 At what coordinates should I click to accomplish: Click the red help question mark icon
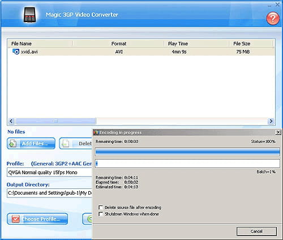click(x=273, y=18)
